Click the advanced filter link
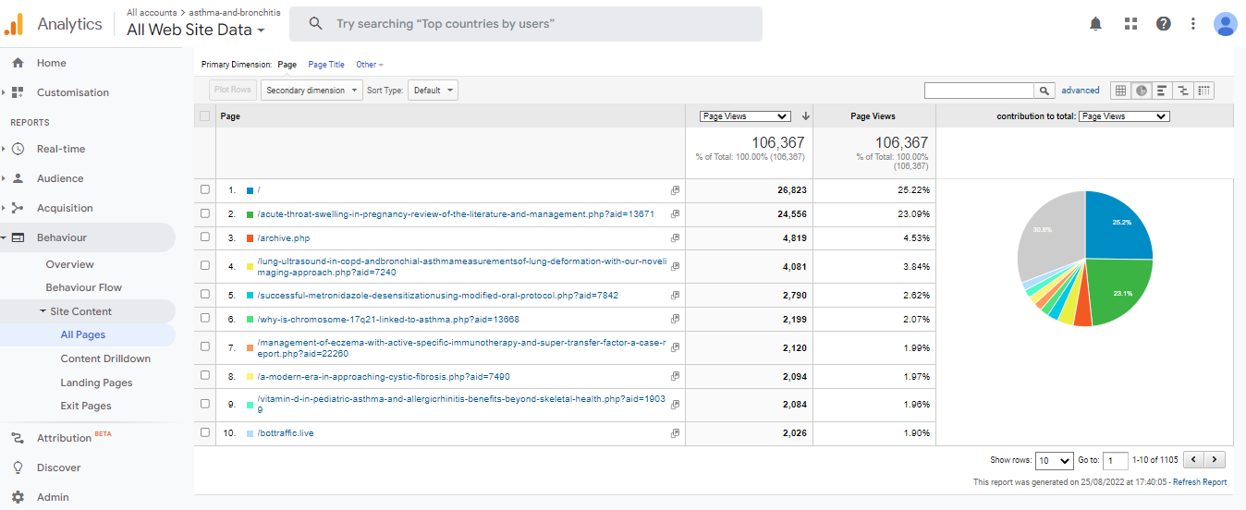Viewport: 1246px width, 510px height. 1081,91
